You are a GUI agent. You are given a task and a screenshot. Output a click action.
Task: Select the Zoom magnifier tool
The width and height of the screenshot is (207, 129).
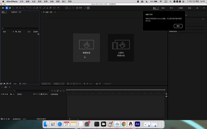pos(13,8)
